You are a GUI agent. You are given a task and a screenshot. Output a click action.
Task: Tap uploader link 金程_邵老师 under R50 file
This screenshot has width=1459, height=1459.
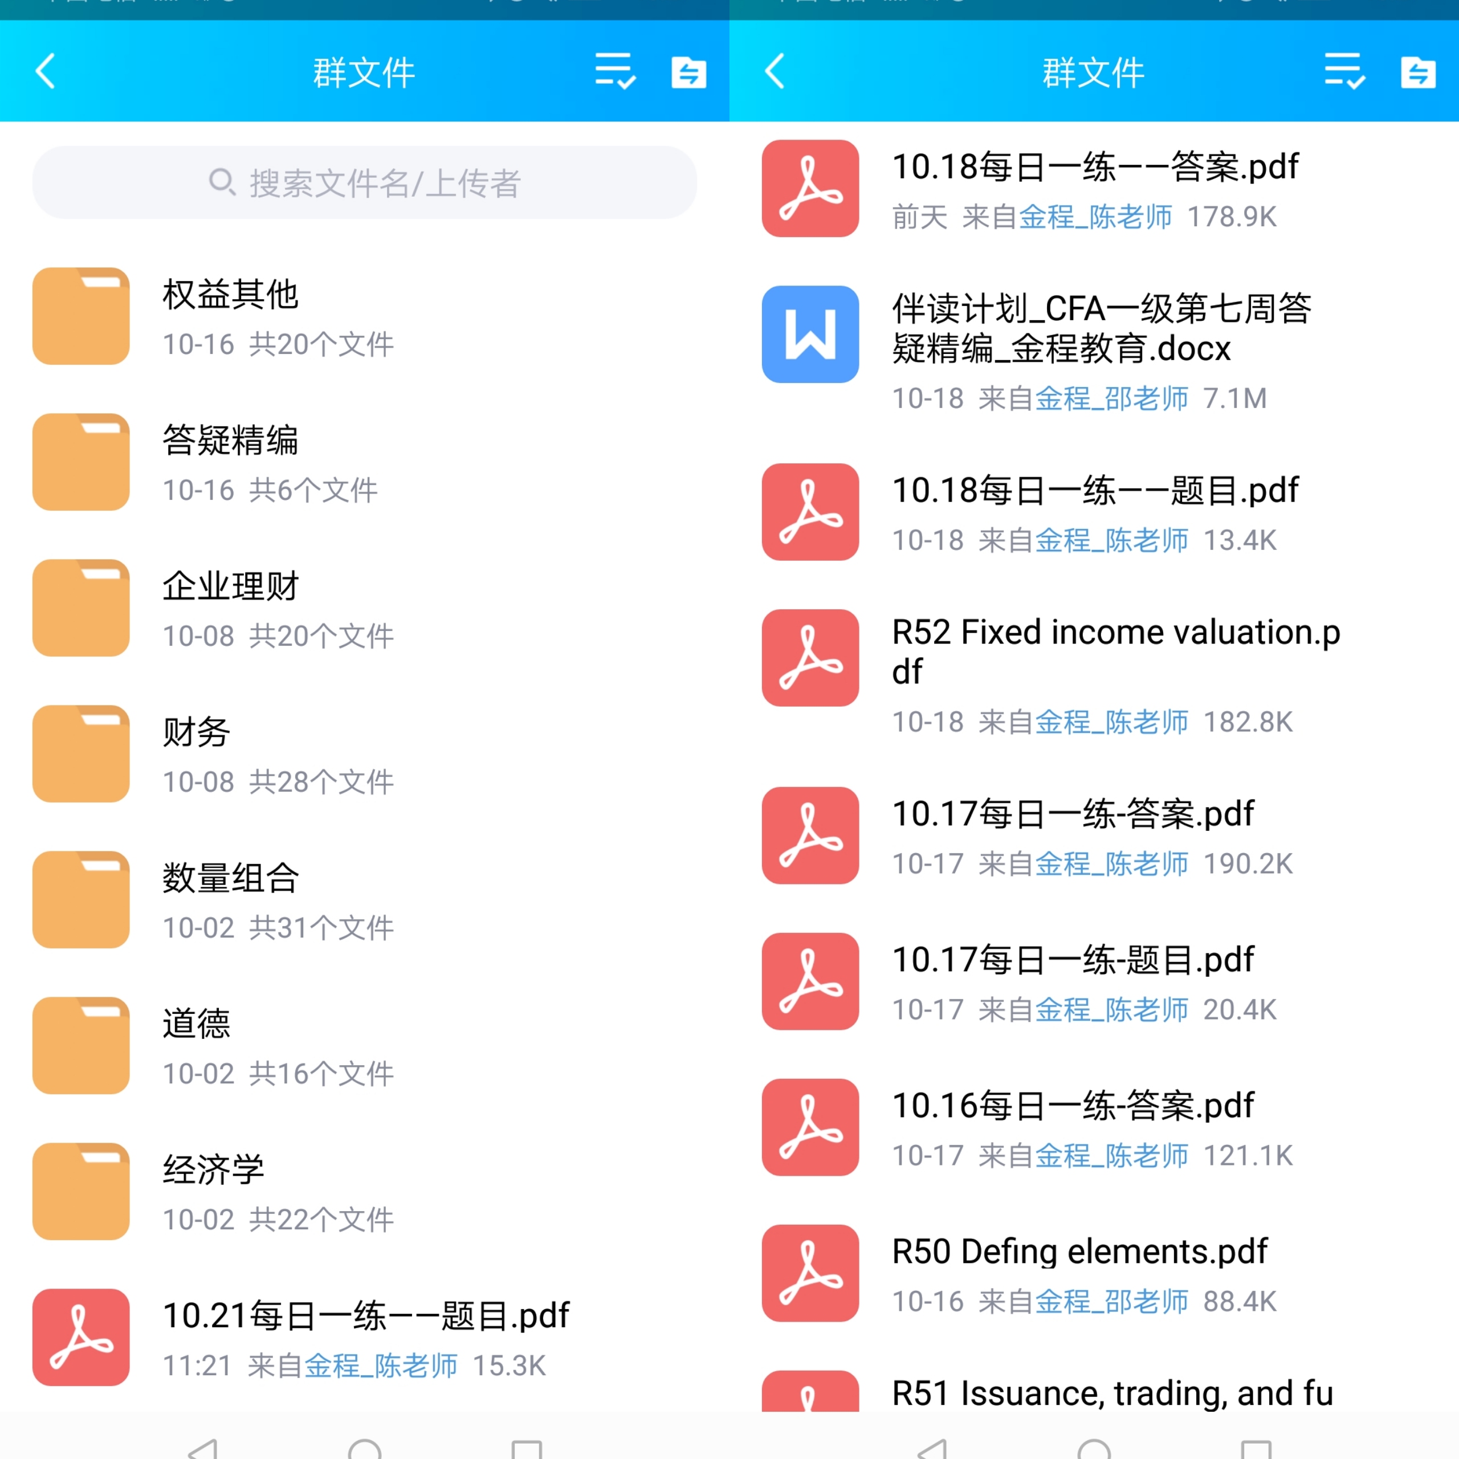pos(1111,1301)
